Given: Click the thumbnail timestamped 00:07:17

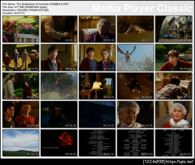Looking at the screenshot, I should [135, 29].
